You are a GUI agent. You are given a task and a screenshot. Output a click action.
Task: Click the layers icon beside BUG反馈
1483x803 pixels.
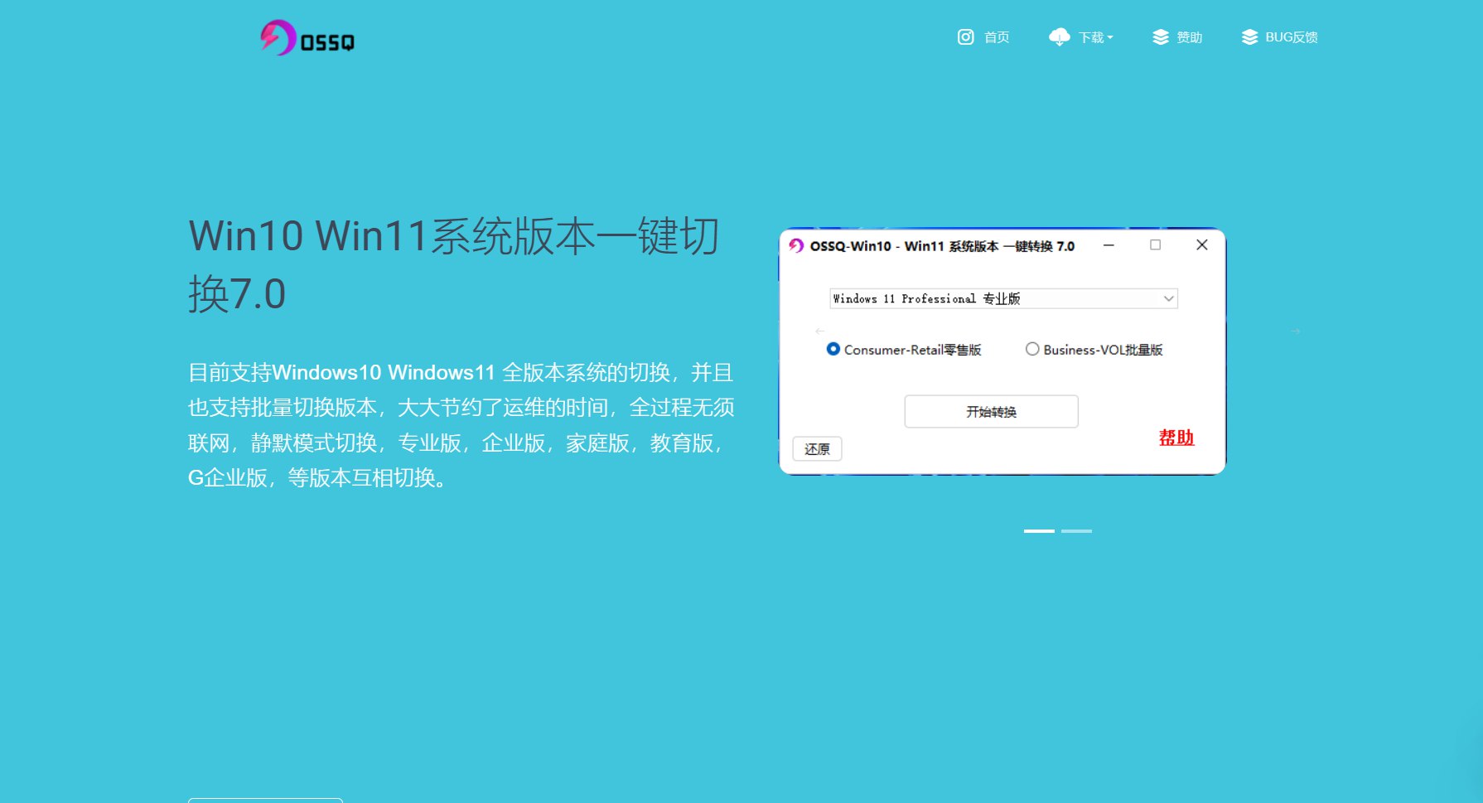pos(1249,37)
